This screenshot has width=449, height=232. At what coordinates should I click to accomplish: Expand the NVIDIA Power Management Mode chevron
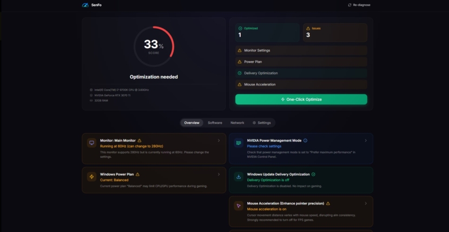(366, 141)
